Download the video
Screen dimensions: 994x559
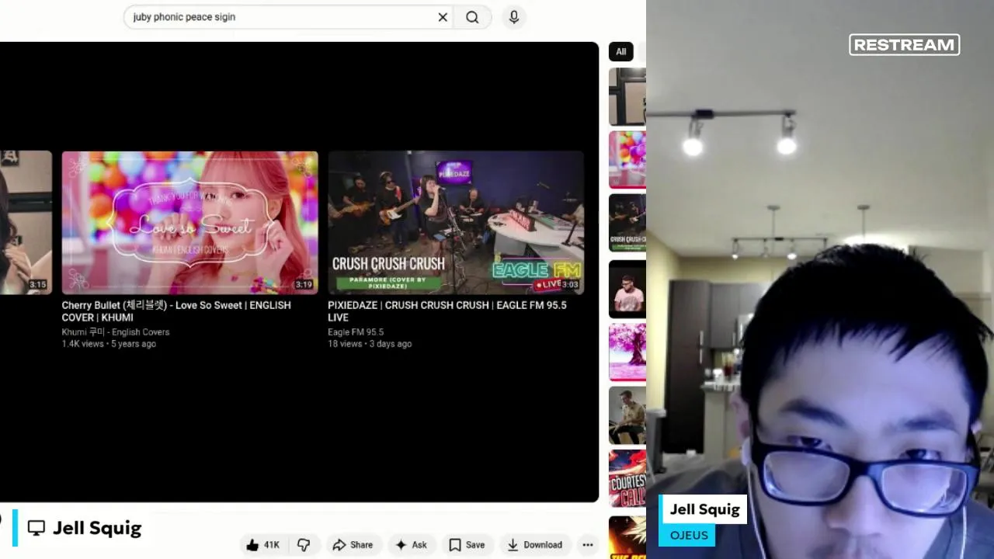pos(534,545)
